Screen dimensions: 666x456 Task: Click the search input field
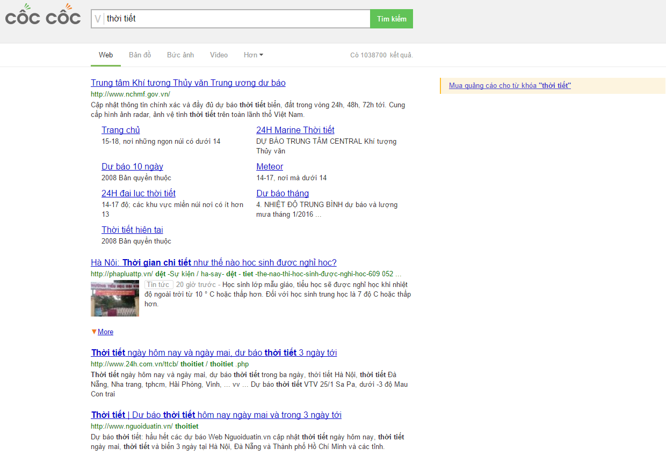point(236,19)
